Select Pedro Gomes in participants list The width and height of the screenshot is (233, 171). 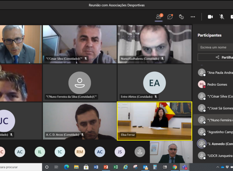click(x=217, y=85)
